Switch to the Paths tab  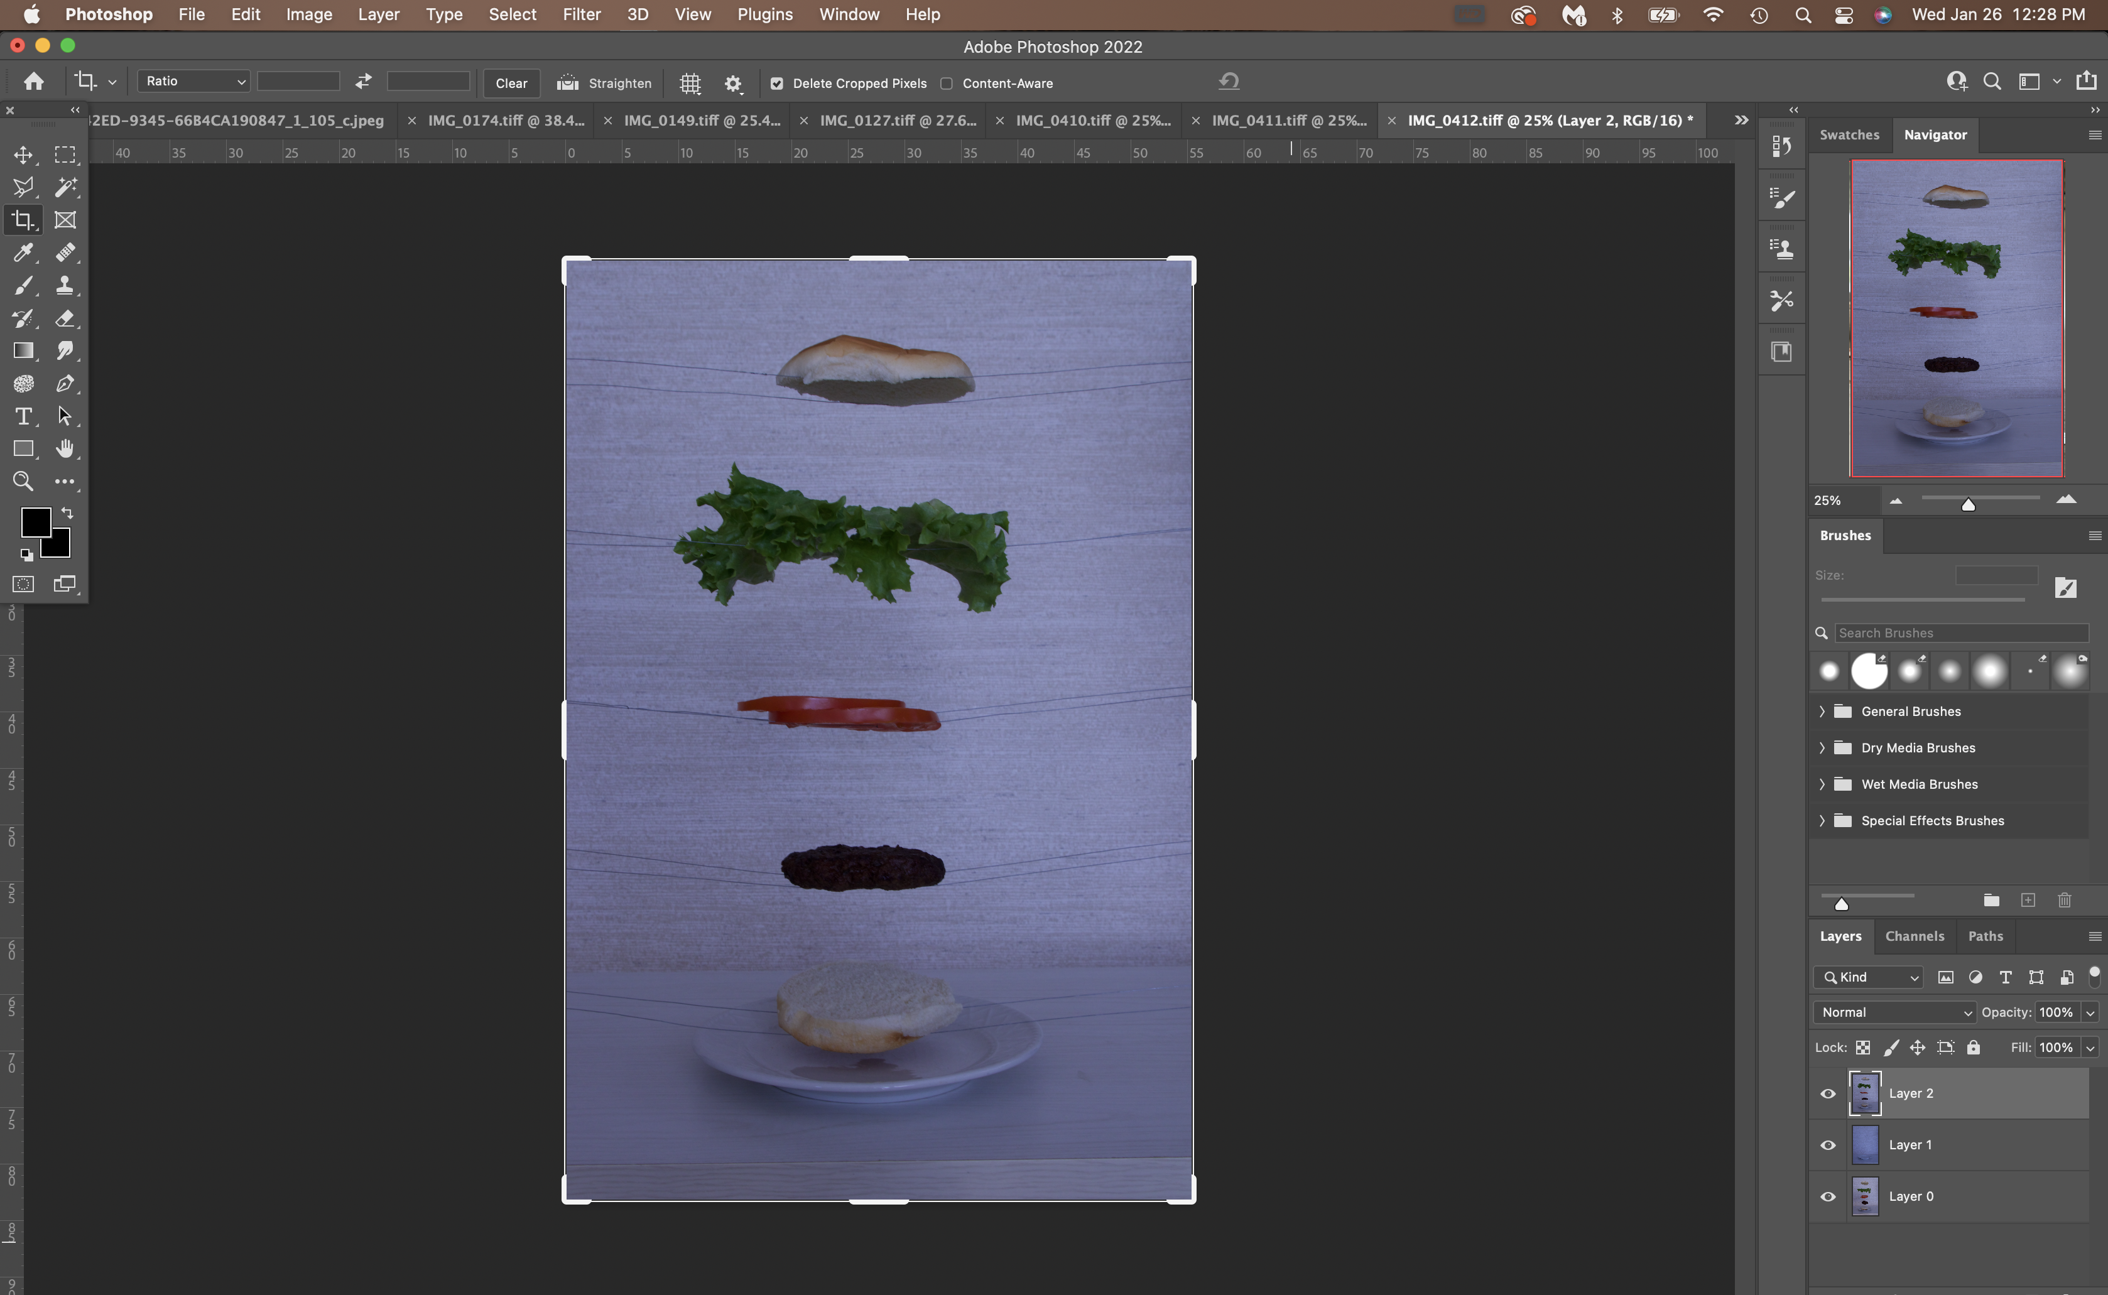point(1984,935)
